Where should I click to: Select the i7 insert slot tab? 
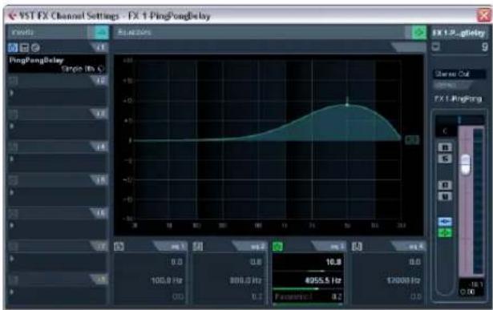pyautogui.click(x=100, y=246)
